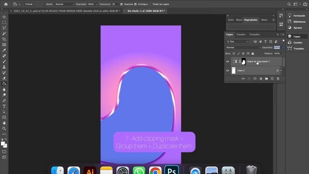Image resolution: width=309 pixels, height=174 pixels.
Task: Toggle lock image pixels
Action: (239, 54)
